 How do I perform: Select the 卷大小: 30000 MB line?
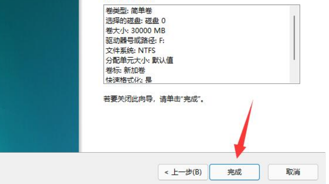[135, 31]
